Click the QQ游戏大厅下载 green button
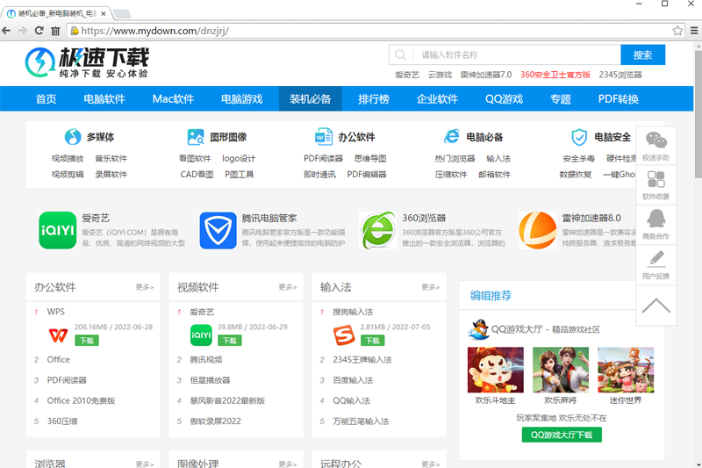The width and height of the screenshot is (702, 468). (x=561, y=435)
